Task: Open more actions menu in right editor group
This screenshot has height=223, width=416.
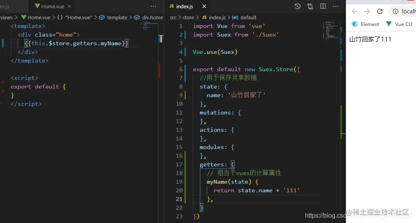Action: pos(335,6)
